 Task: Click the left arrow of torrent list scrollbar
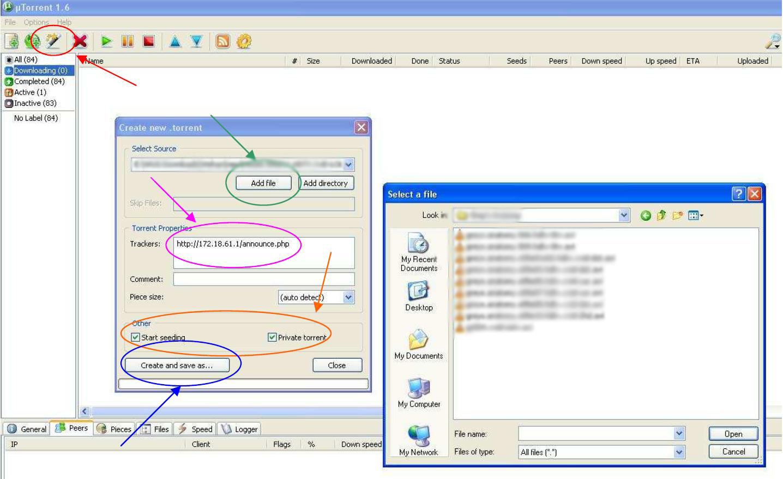click(85, 411)
